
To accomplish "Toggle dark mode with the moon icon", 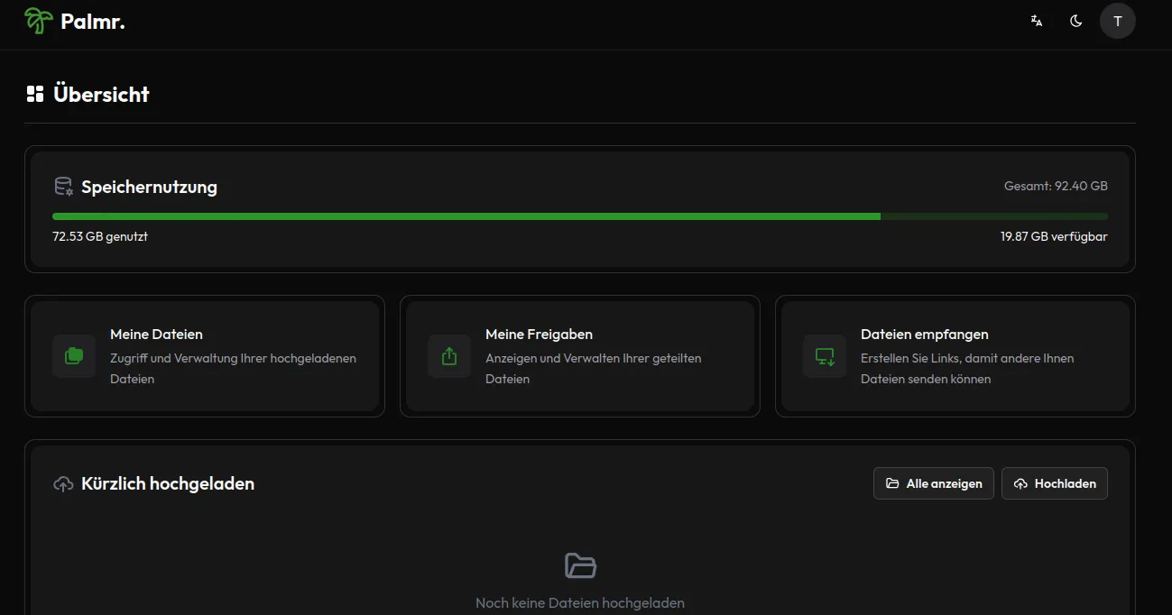I will coord(1075,20).
